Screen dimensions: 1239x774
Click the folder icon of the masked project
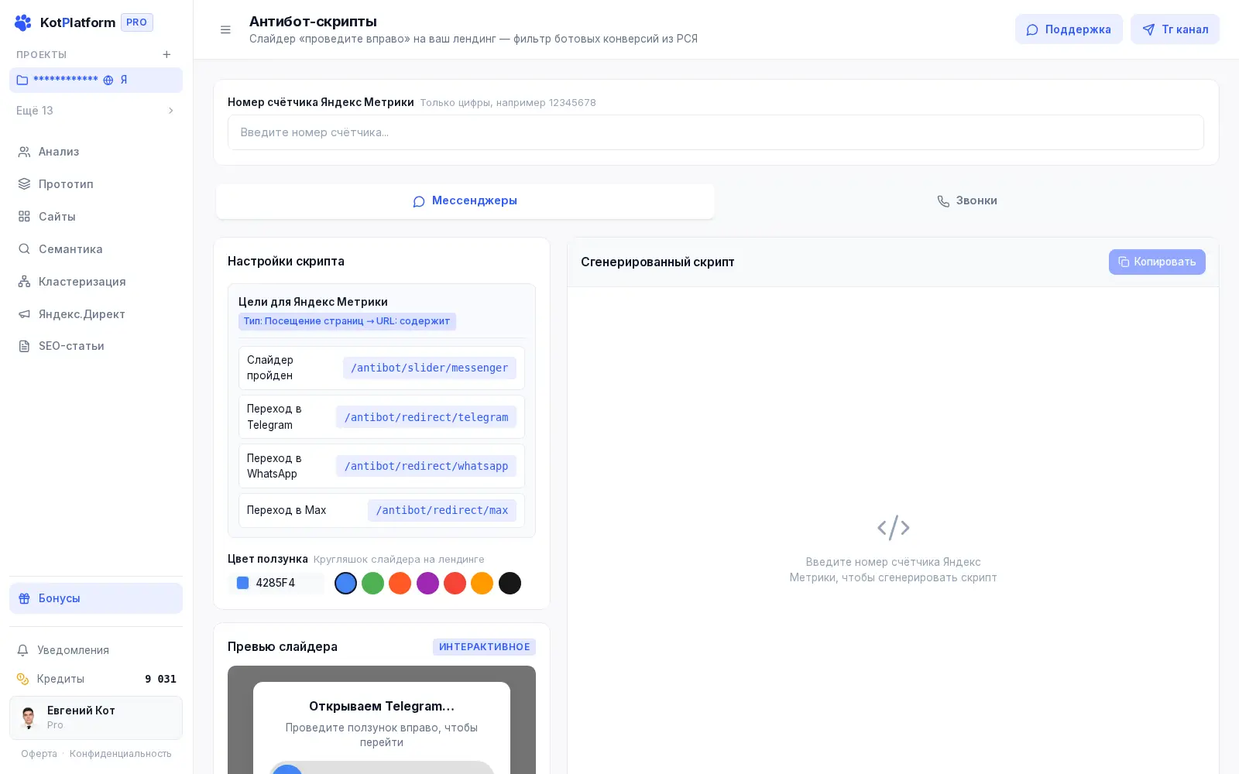coord(22,80)
